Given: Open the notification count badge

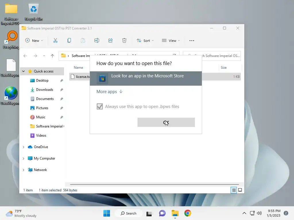Looking at the screenshot, I should (x=286, y=213).
